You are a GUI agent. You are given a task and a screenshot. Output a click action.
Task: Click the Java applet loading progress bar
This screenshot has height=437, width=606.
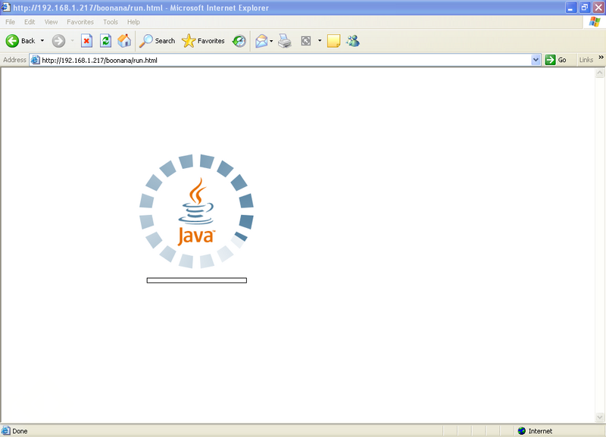coord(197,280)
